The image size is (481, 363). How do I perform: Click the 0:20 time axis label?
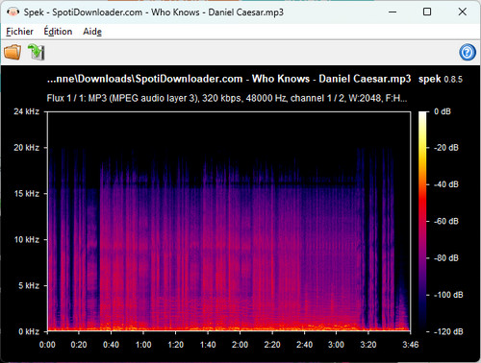pos(79,345)
